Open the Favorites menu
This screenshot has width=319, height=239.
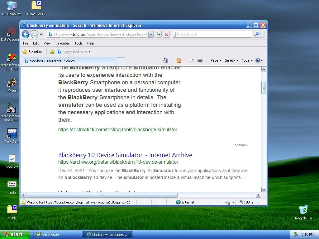click(x=62, y=43)
